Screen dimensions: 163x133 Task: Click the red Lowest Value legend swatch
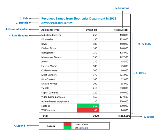(x=67, y=124)
